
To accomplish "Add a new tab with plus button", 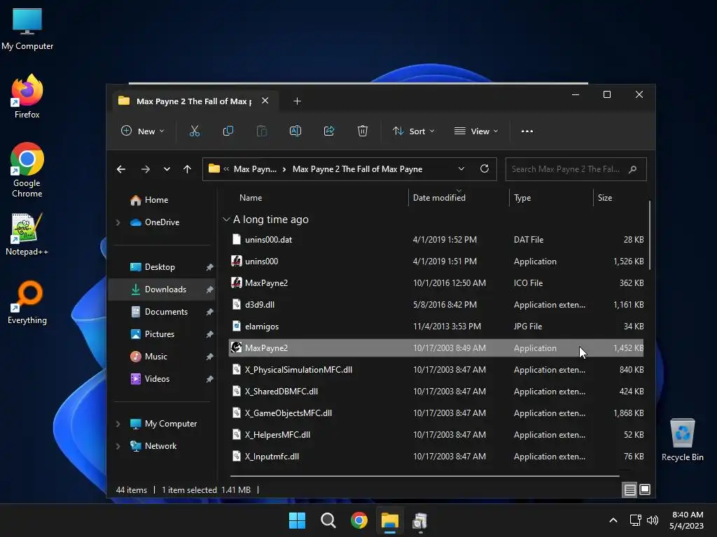I will [x=297, y=101].
